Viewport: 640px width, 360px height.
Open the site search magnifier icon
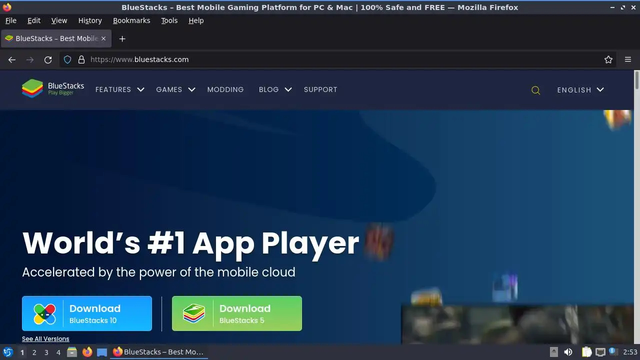click(535, 90)
